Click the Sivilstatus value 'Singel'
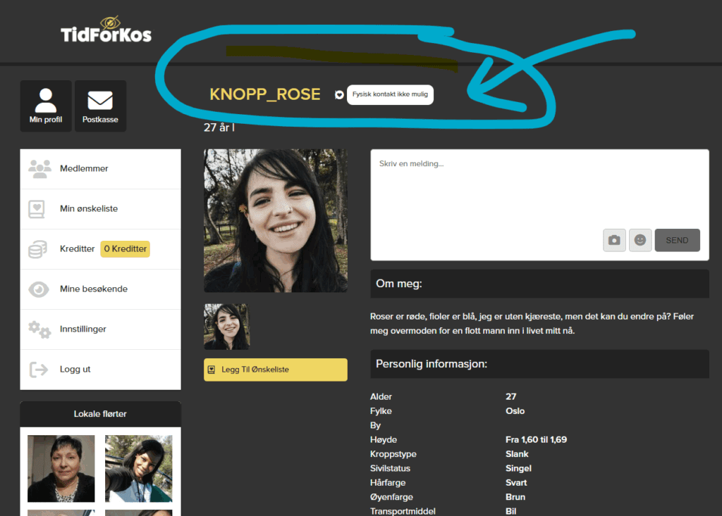This screenshot has width=722, height=516. (518, 468)
